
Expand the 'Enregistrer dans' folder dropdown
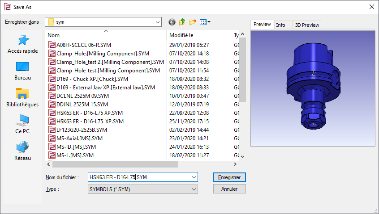click(x=157, y=22)
